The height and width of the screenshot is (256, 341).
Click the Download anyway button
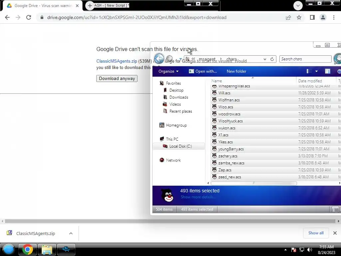(x=117, y=78)
